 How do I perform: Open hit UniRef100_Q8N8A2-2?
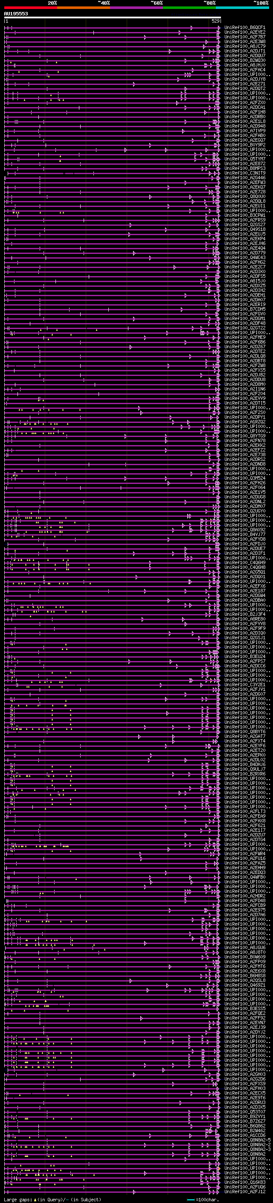[247, 1145]
